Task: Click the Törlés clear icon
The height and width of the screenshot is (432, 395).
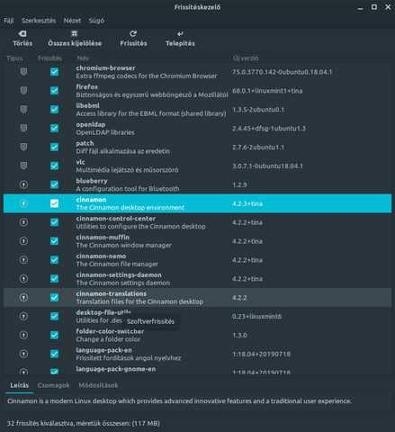Action: tap(22, 33)
